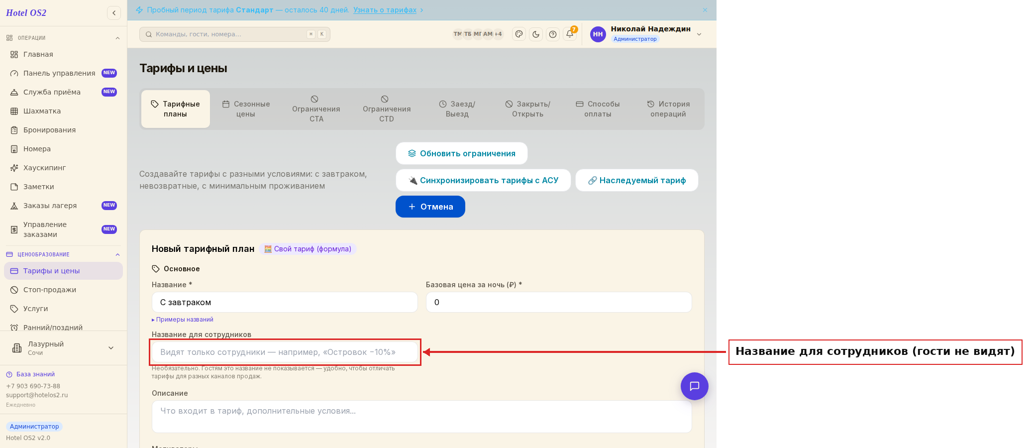The height and width of the screenshot is (448, 1034).
Task: Click Обновить ограничения button
Action: 462,153
